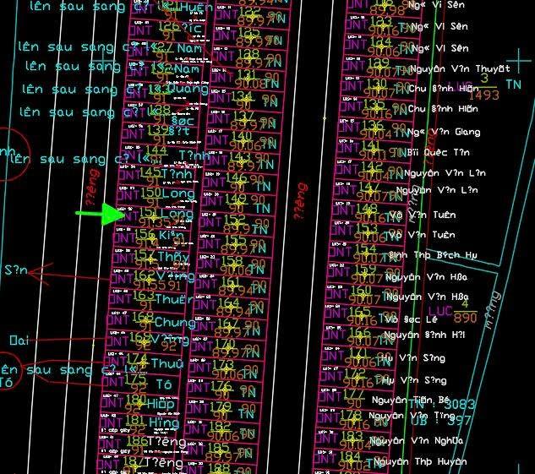The image size is (535, 474).
Task: Select the cyan Nam parcel name
Action: tap(181, 49)
